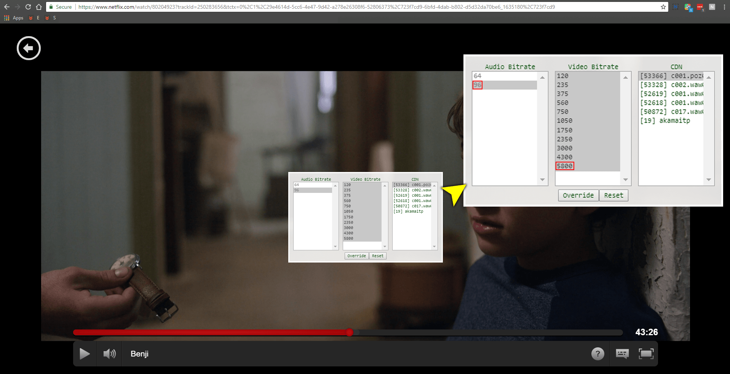
Task: Open the grey N extension icon
Action: click(x=712, y=7)
